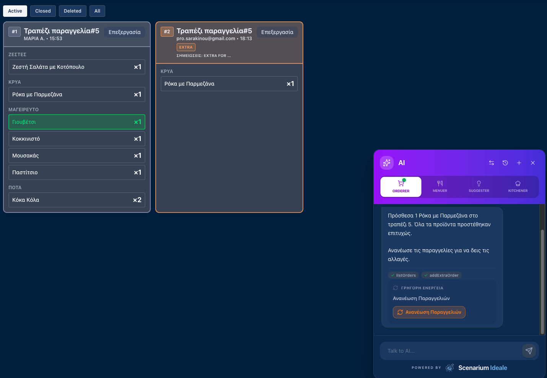
Task: Click ΣΗΜΕΙΩΣΕΙΣ: EXTRA FOR note text
Action: click(203, 56)
